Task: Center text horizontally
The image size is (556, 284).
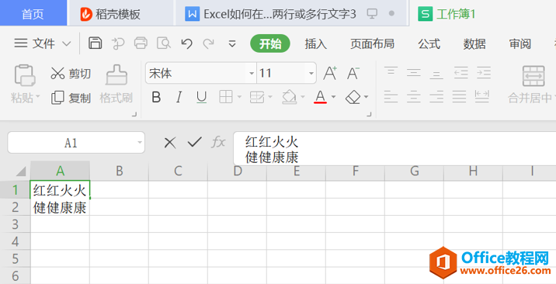Action: [x=413, y=96]
